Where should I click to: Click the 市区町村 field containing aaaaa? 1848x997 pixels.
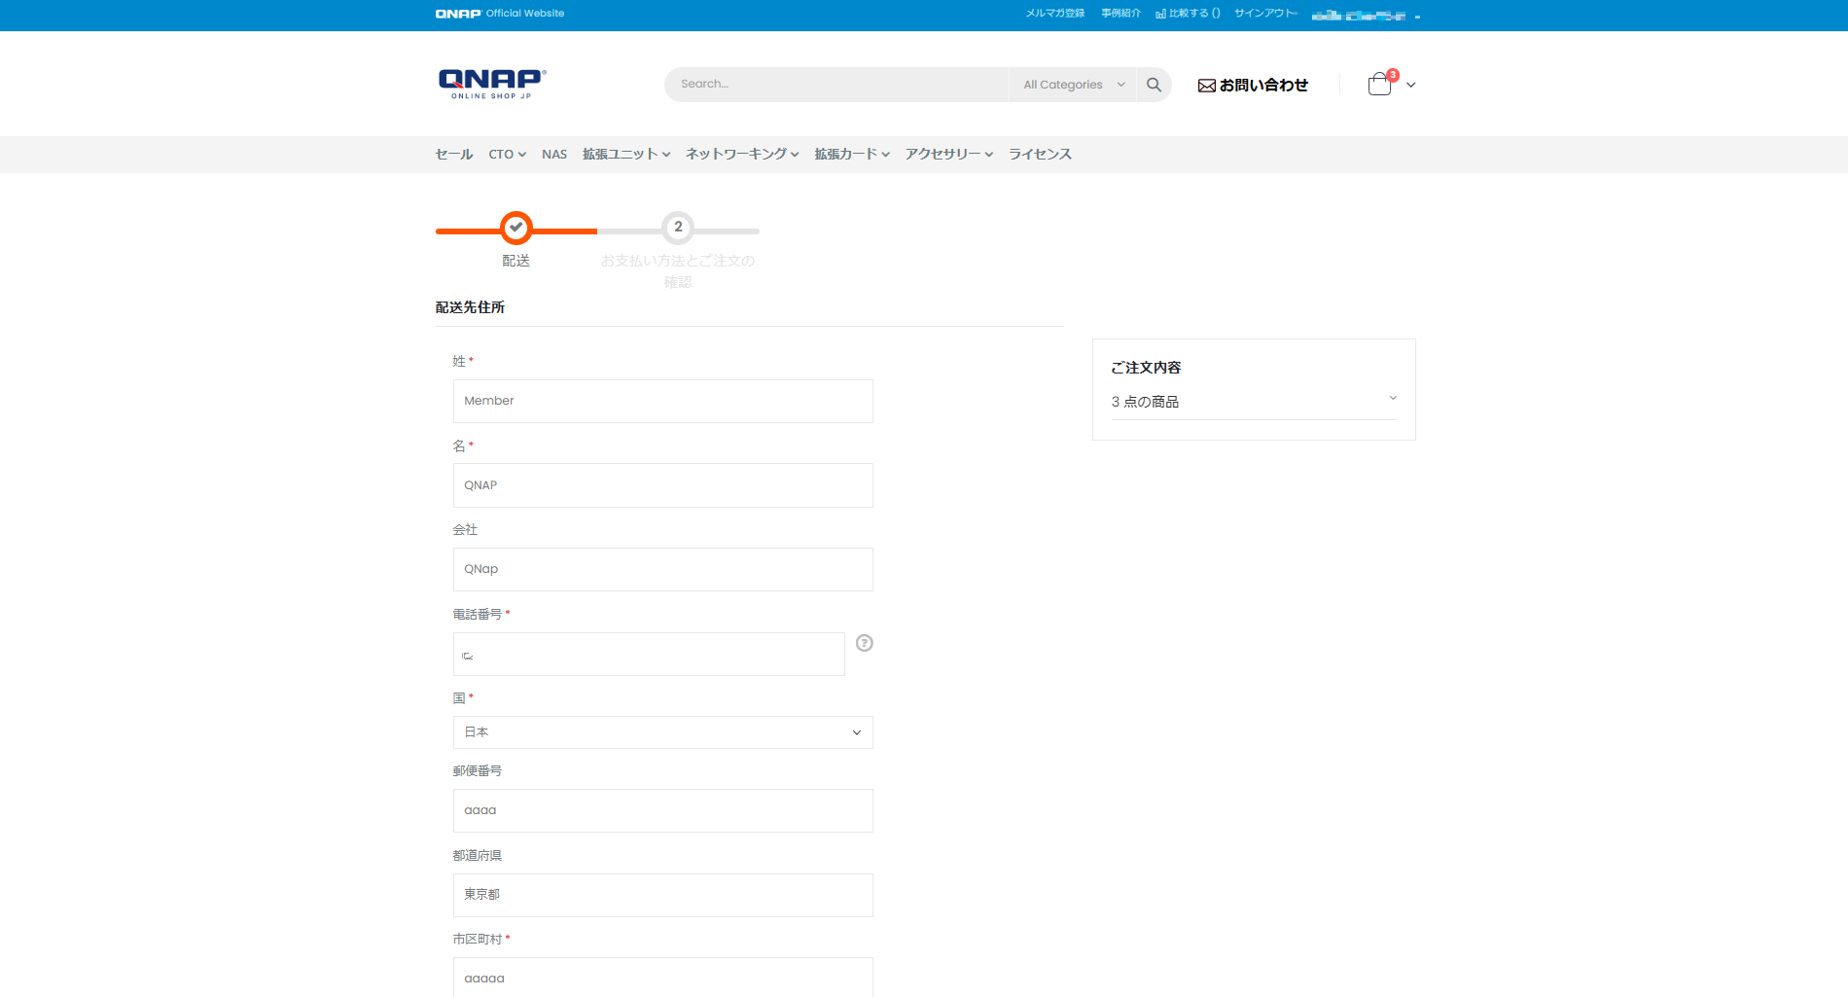click(x=663, y=978)
